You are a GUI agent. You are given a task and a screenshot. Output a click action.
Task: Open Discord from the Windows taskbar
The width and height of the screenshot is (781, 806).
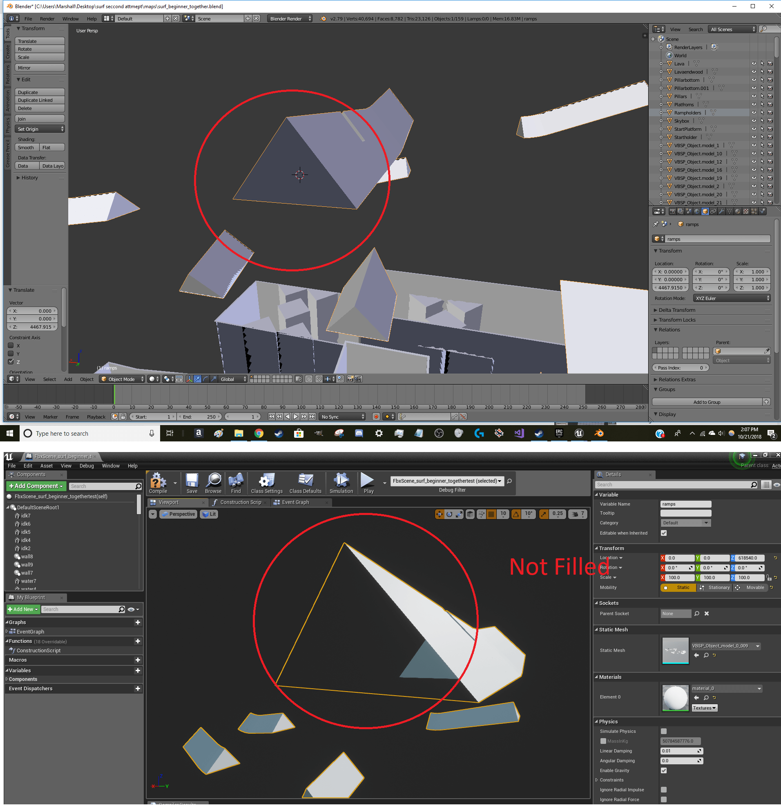[x=359, y=433]
